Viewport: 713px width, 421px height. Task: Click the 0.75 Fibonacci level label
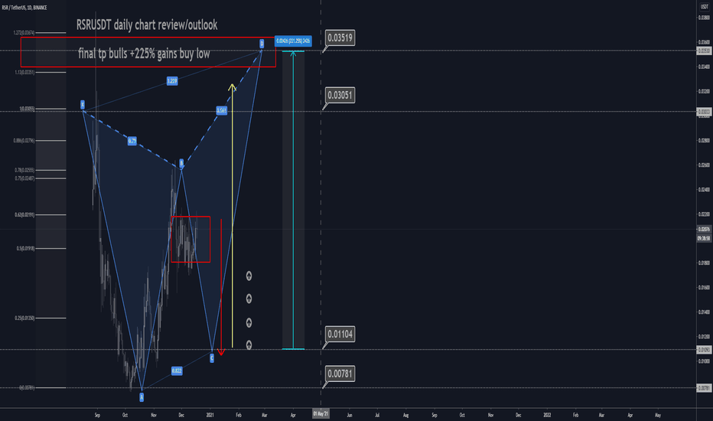coord(24,178)
